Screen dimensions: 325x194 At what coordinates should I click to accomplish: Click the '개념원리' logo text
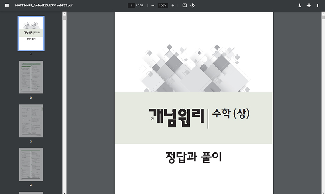[x=176, y=118]
